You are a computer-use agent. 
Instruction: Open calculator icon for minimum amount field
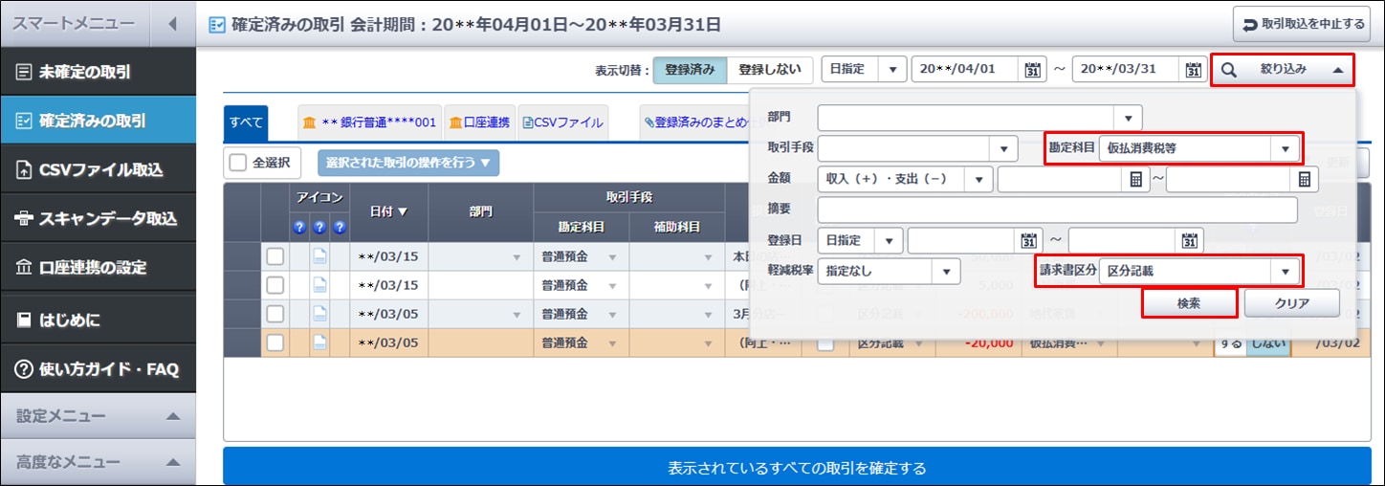(1134, 179)
